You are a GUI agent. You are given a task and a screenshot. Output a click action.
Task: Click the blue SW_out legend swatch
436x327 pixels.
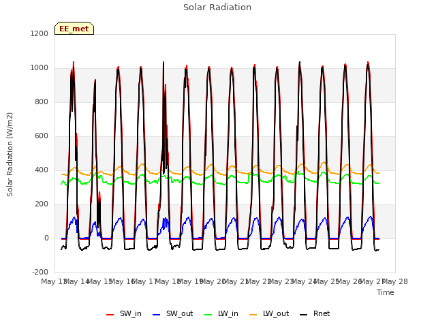[157, 315]
